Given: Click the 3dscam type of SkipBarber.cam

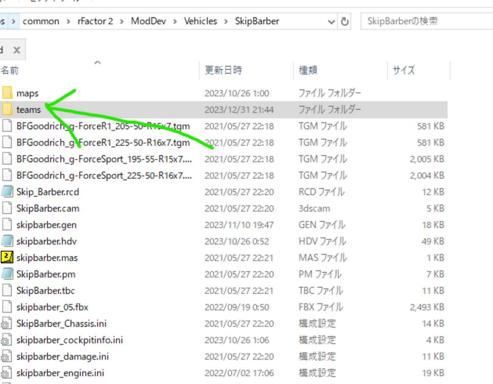Looking at the screenshot, I should 314,208.
